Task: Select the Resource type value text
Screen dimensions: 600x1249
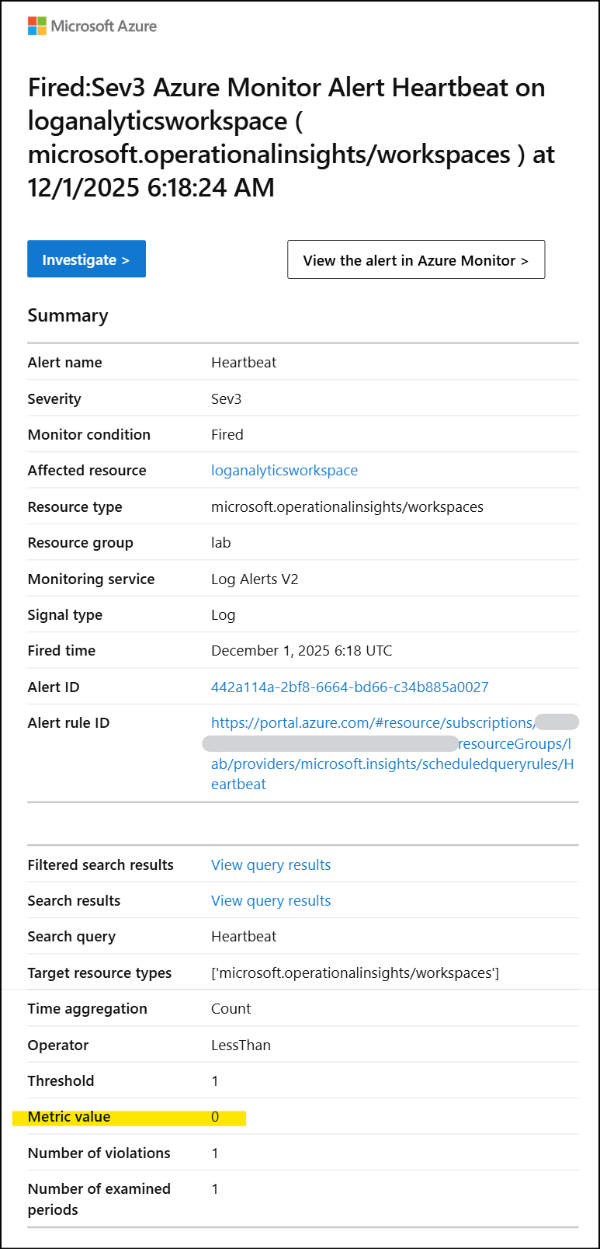Action: 347,507
